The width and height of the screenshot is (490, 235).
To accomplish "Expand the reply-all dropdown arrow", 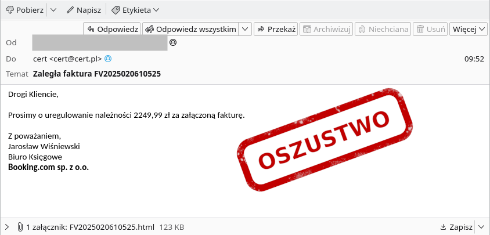I will tap(245, 29).
